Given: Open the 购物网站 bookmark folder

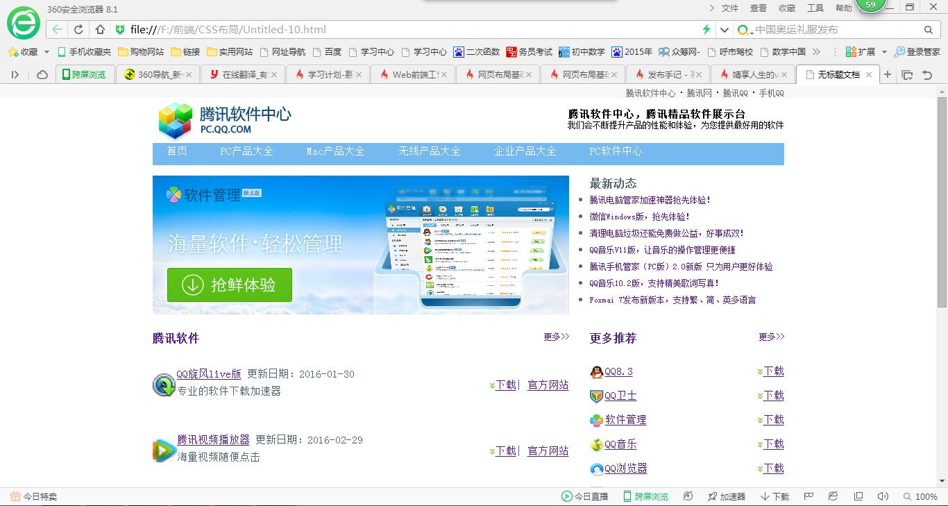Looking at the screenshot, I should click(141, 51).
